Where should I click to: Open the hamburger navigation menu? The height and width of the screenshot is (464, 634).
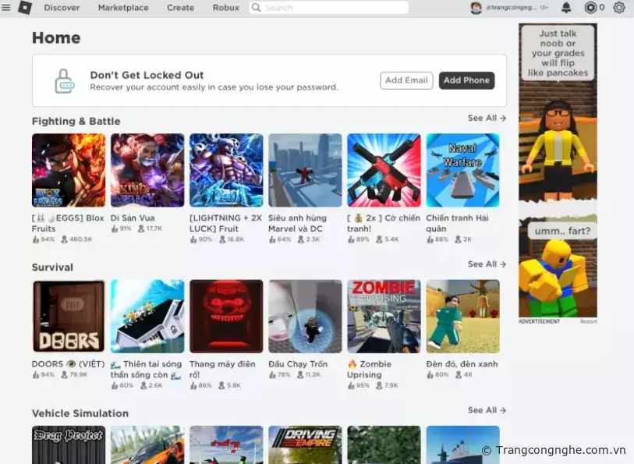tap(6, 8)
